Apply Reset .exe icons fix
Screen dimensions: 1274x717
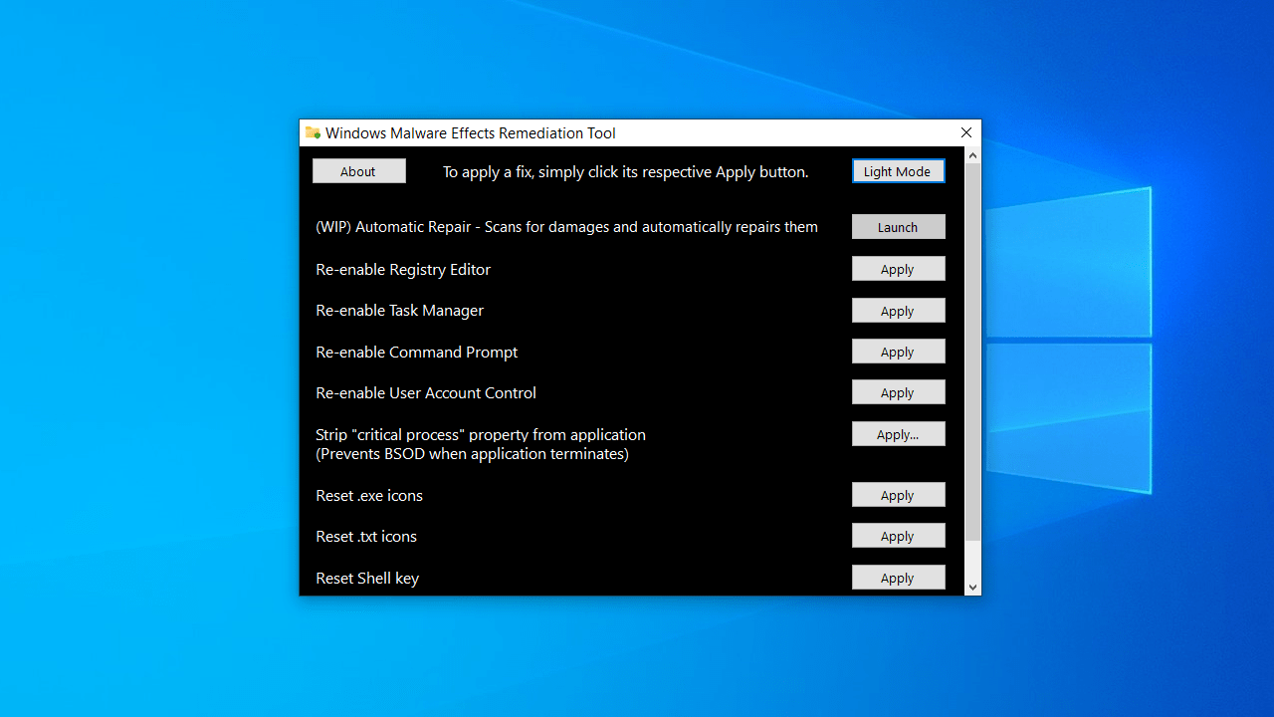(x=898, y=495)
